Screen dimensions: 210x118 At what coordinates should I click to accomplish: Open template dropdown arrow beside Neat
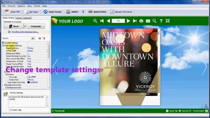click(x=25, y=26)
